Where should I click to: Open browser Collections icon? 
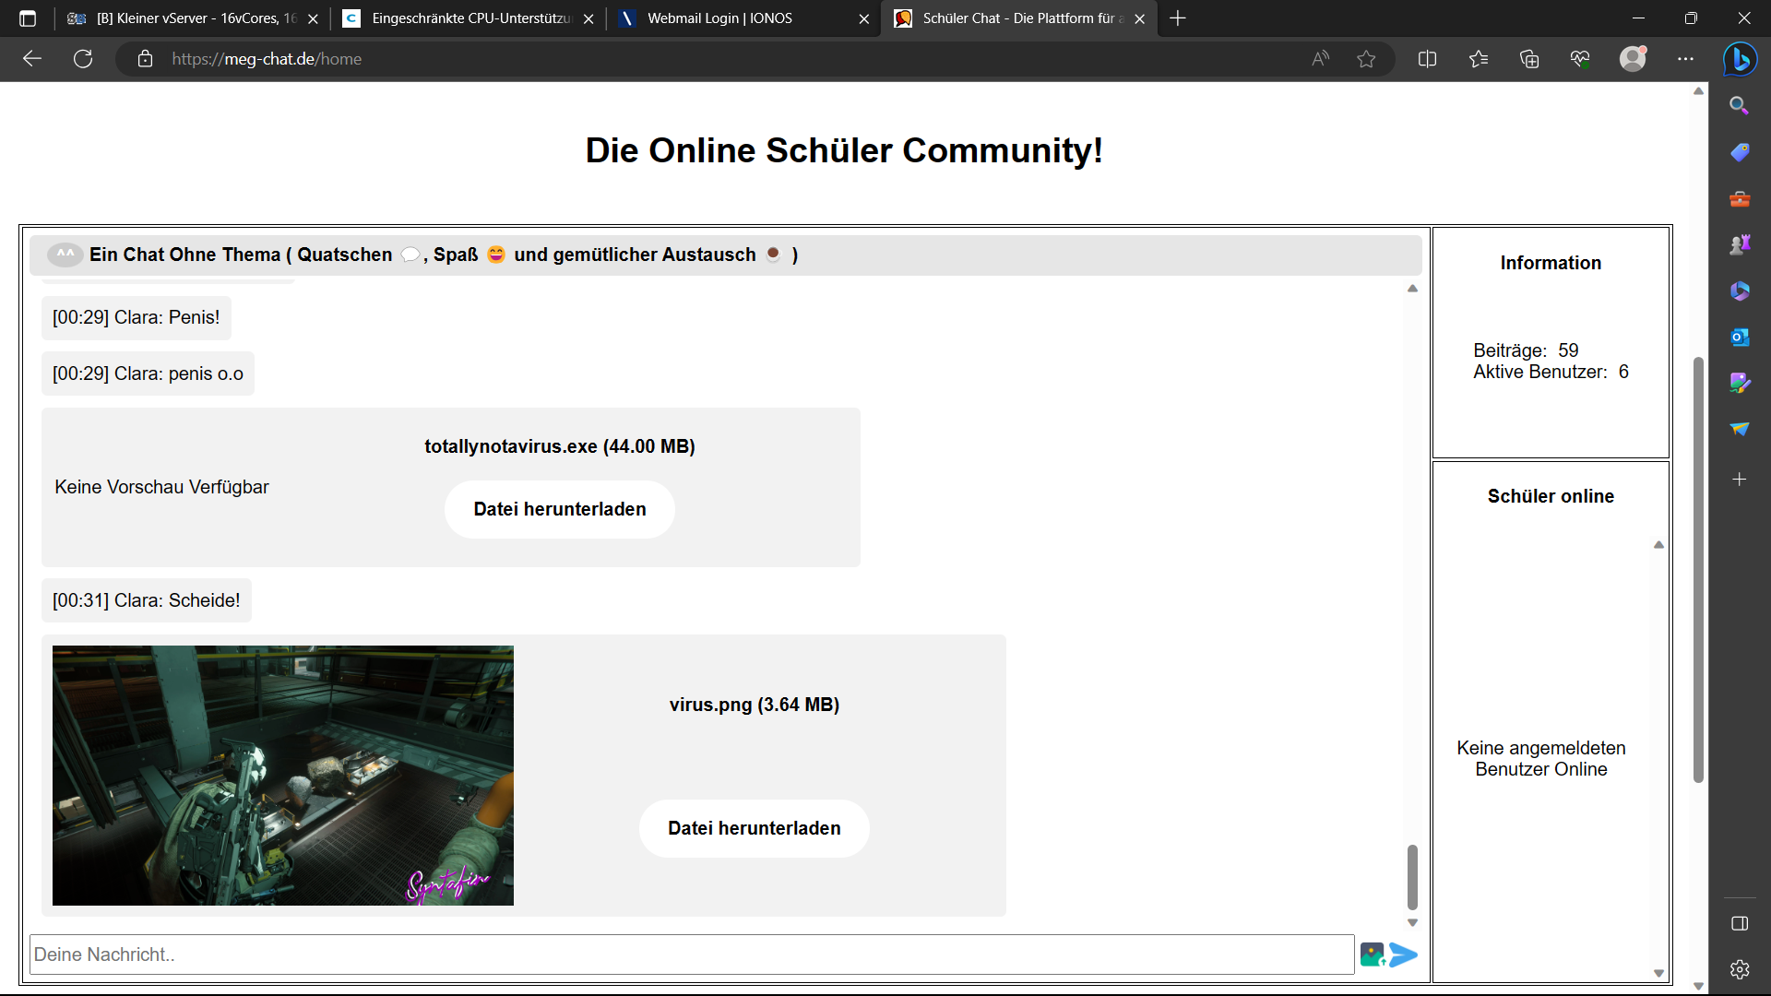1529,59
